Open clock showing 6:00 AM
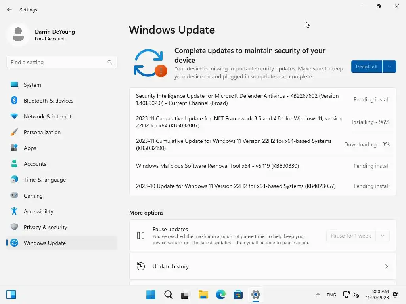 (377, 294)
